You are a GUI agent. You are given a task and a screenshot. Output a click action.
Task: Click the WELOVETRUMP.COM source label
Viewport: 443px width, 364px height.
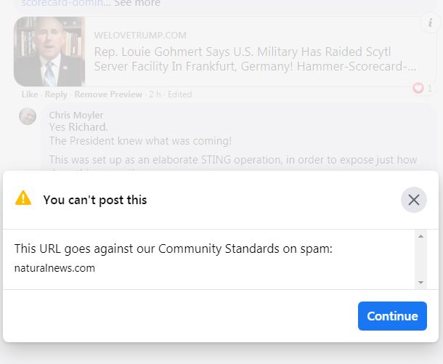[140, 35]
